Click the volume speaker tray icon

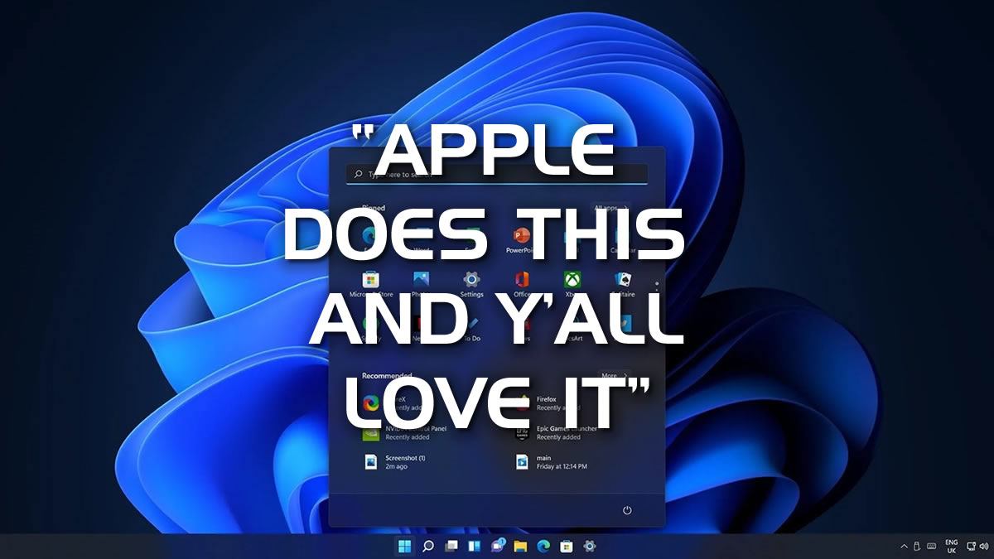(x=984, y=547)
